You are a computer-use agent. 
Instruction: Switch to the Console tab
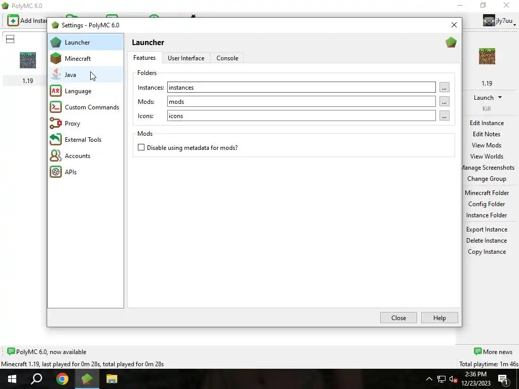point(227,58)
